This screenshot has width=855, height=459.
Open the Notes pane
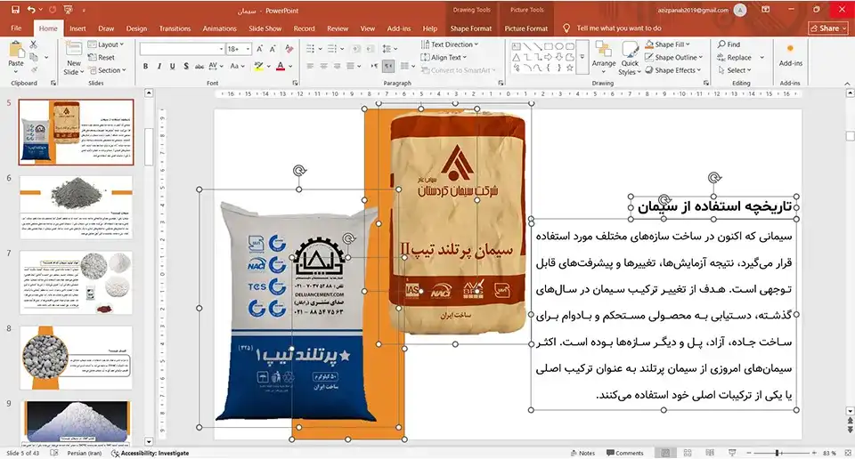[582, 453]
